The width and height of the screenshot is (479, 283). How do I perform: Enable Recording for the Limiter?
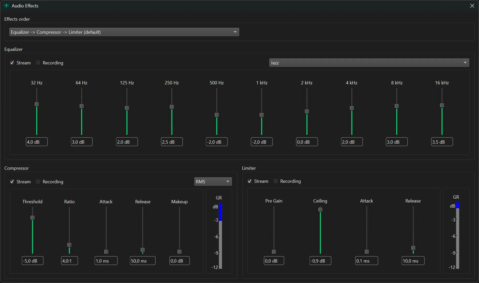point(276,181)
